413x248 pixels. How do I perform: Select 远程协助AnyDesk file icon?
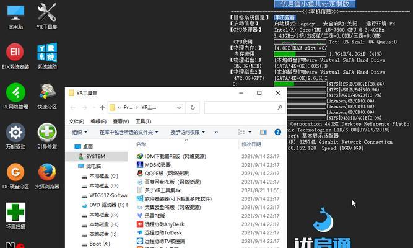click(x=140, y=224)
